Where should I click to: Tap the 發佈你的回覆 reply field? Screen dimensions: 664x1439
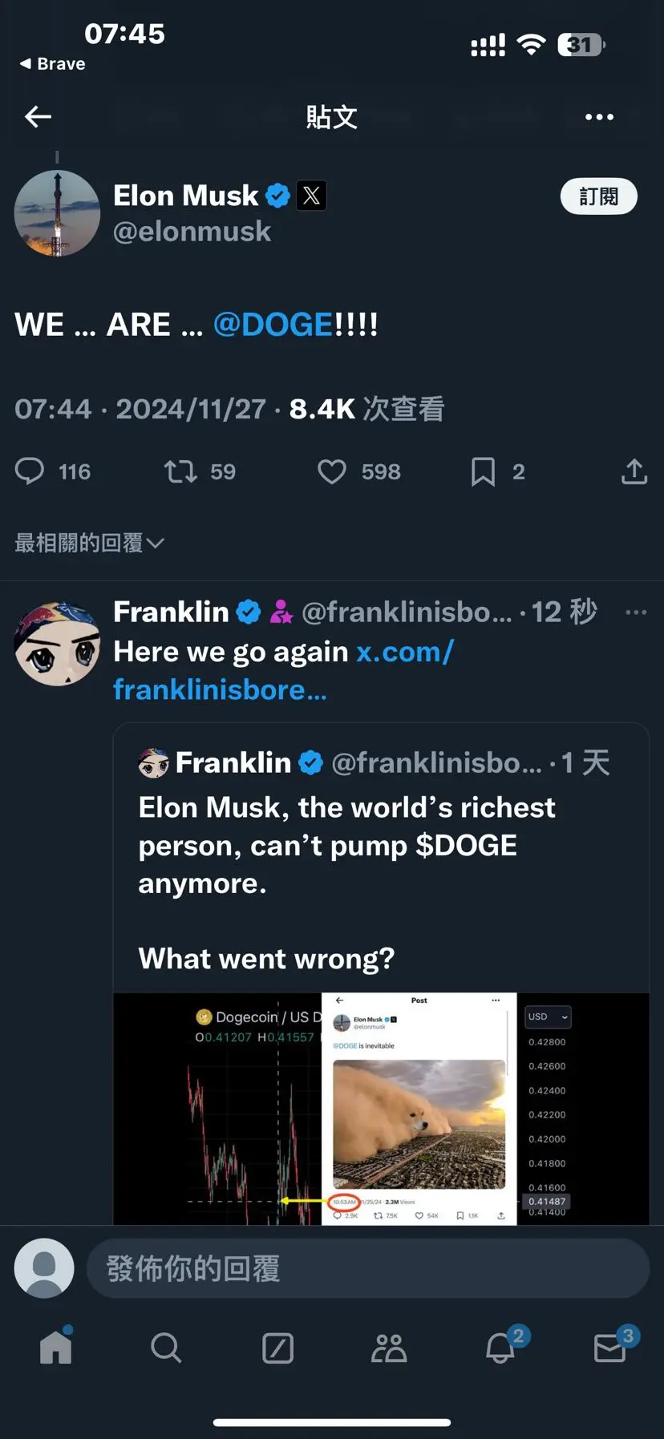click(367, 1268)
